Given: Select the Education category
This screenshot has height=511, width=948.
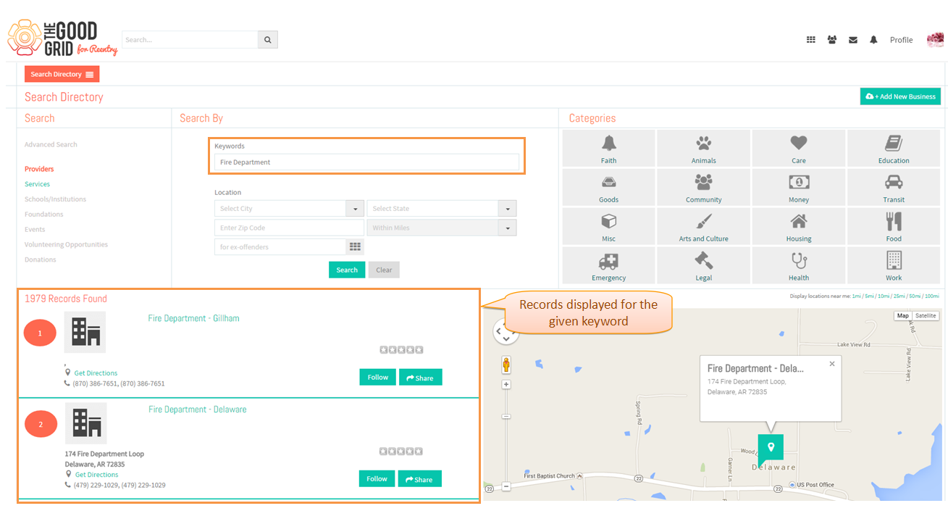Looking at the screenshot, I should (894, 149).
